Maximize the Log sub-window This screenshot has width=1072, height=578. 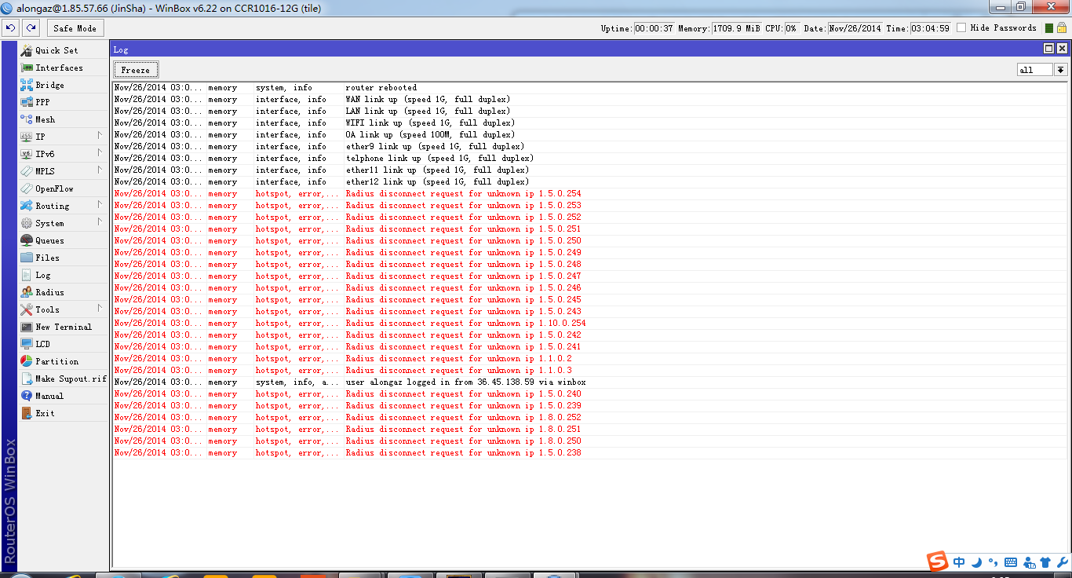(1048, 49)
